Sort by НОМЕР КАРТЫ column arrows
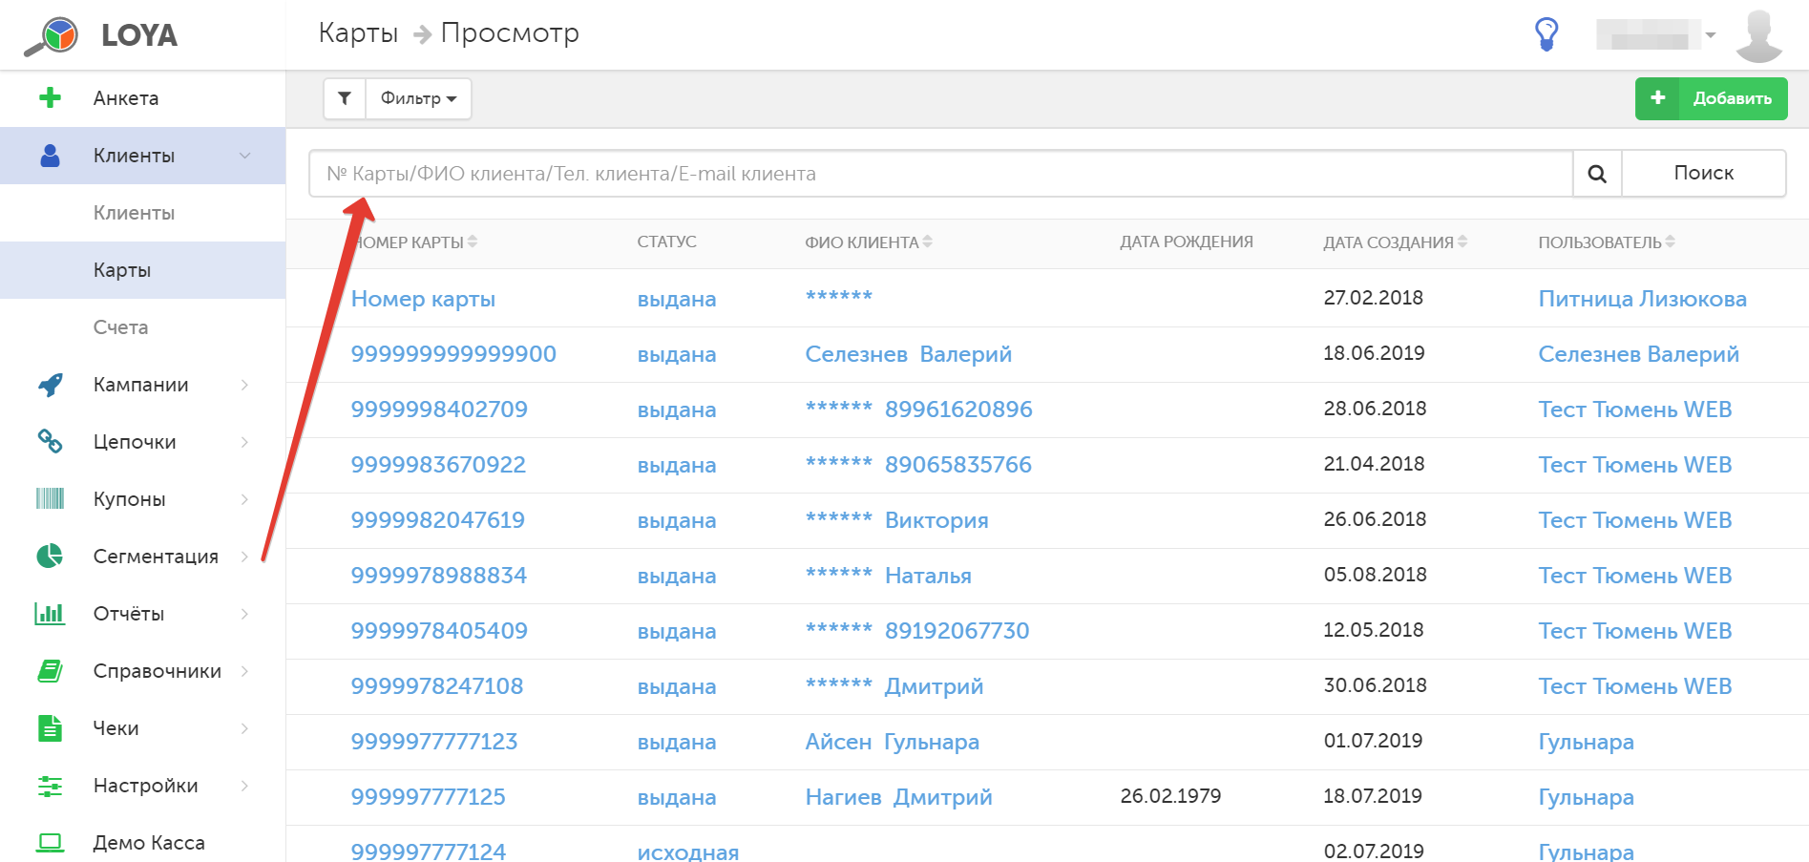Screen dimensions: 1809x862 473,242
